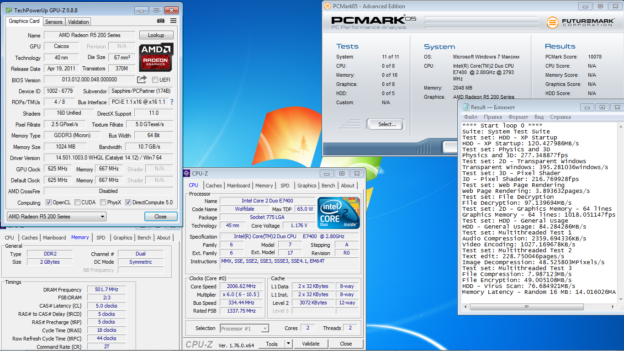Screen dimensions: 624x351
Task: Click the CPU-Z Tools button
Action: 272,344
